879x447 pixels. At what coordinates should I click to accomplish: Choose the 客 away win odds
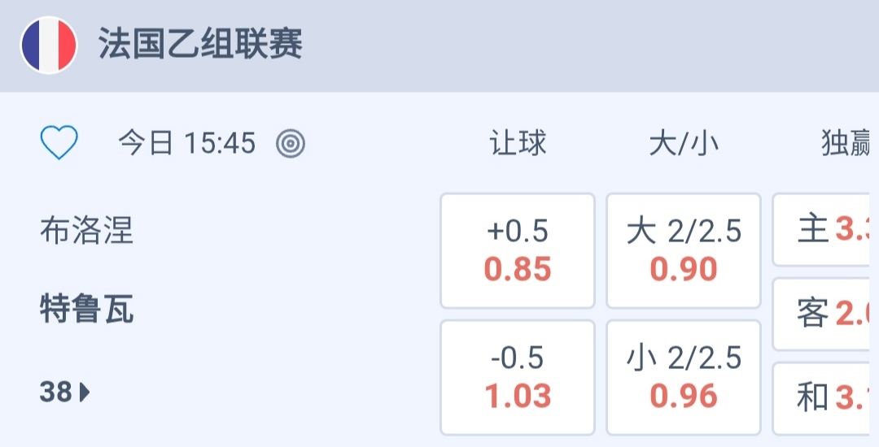click(x=825, y=314)
